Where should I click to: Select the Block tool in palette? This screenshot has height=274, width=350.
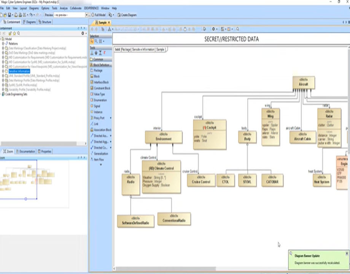(97, 76)
